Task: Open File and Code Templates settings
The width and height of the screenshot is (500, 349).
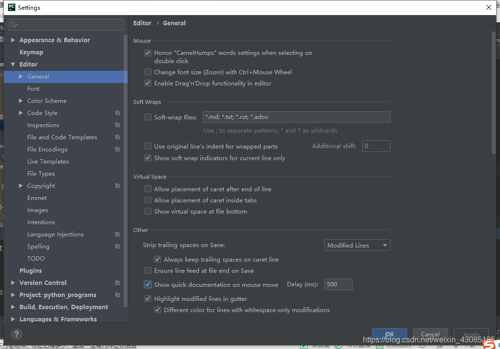Action: [x=62, y=137]
